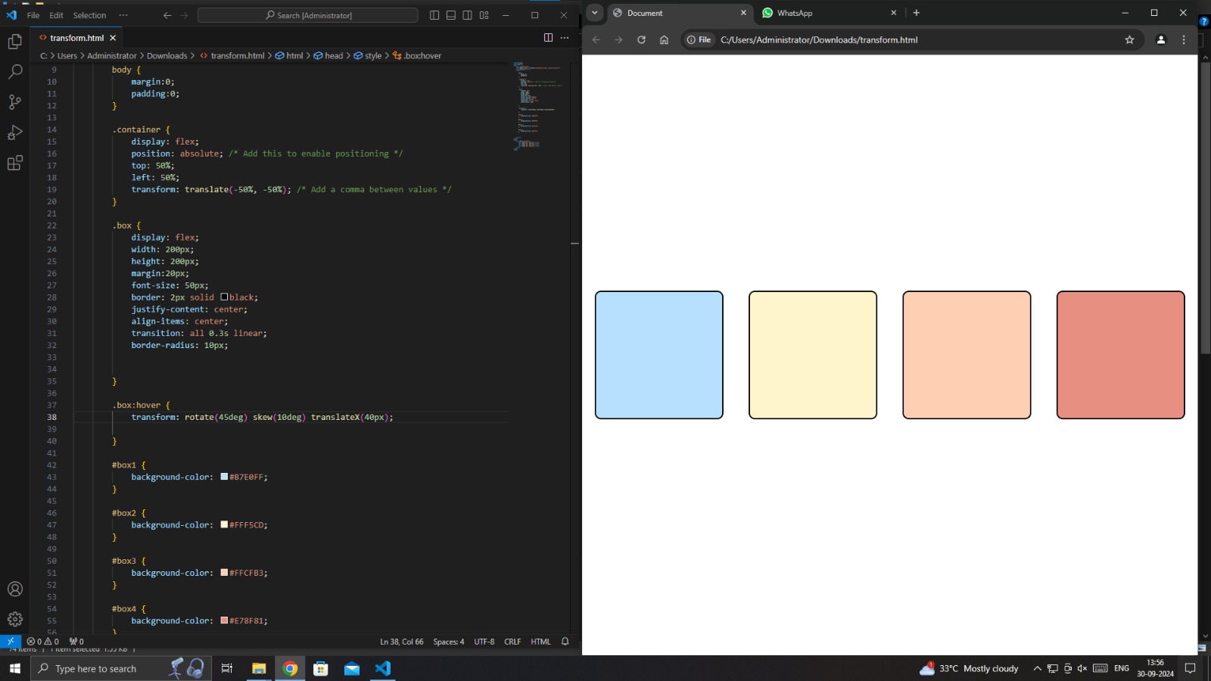Close the WhatsApp tab in Chrome
This screenshot has width=1211, height=681.
point(894,13)
